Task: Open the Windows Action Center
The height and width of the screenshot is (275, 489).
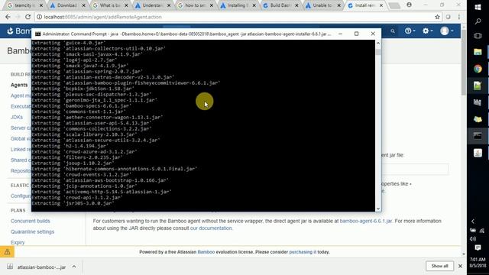Action: pyautogui.click(x=478, y=247)
